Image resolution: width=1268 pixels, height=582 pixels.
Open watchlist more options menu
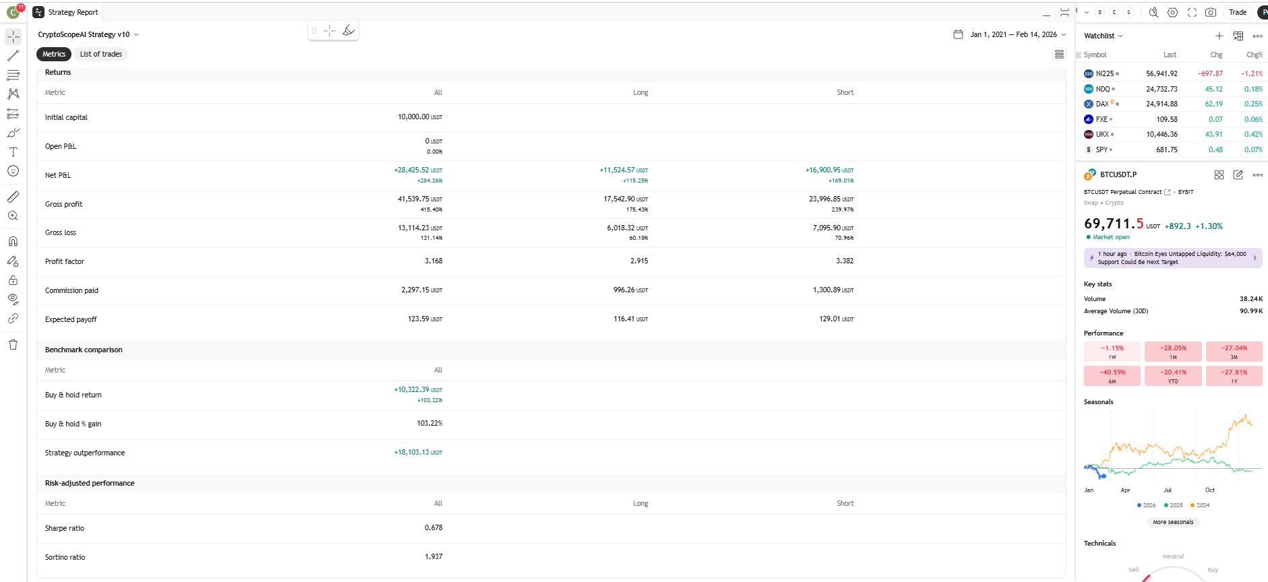click(x=1258, y=36)
